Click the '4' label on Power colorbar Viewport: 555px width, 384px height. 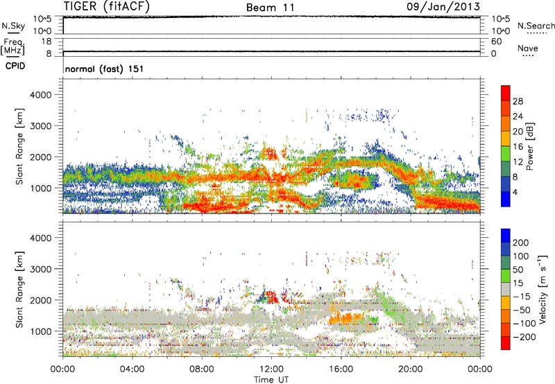(515, 192)
